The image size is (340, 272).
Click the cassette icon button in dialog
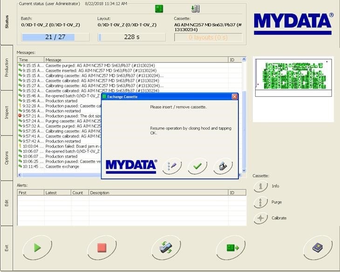pyautogui.click(x=223, y=166)
